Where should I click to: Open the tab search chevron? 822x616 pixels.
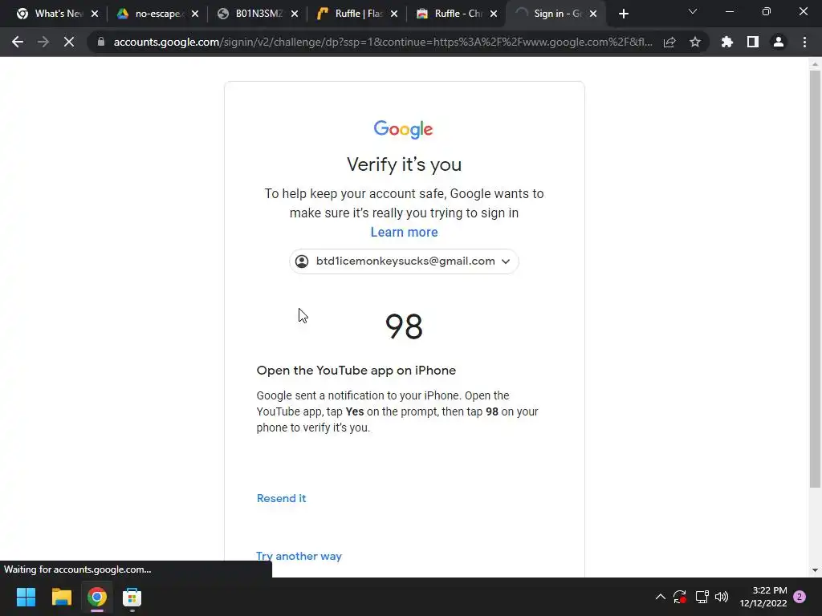pyautogui.click(x=693, y=11)
